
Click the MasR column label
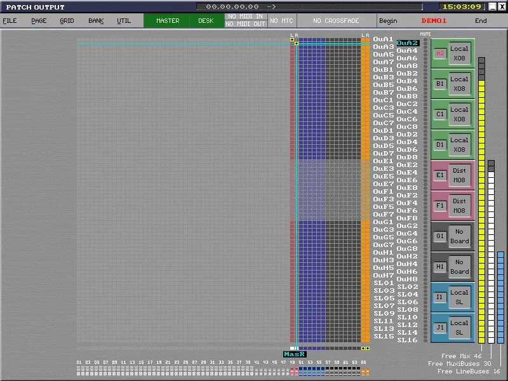click(295, 354)
